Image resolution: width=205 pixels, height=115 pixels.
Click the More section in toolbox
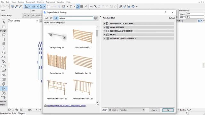point(4,105)
